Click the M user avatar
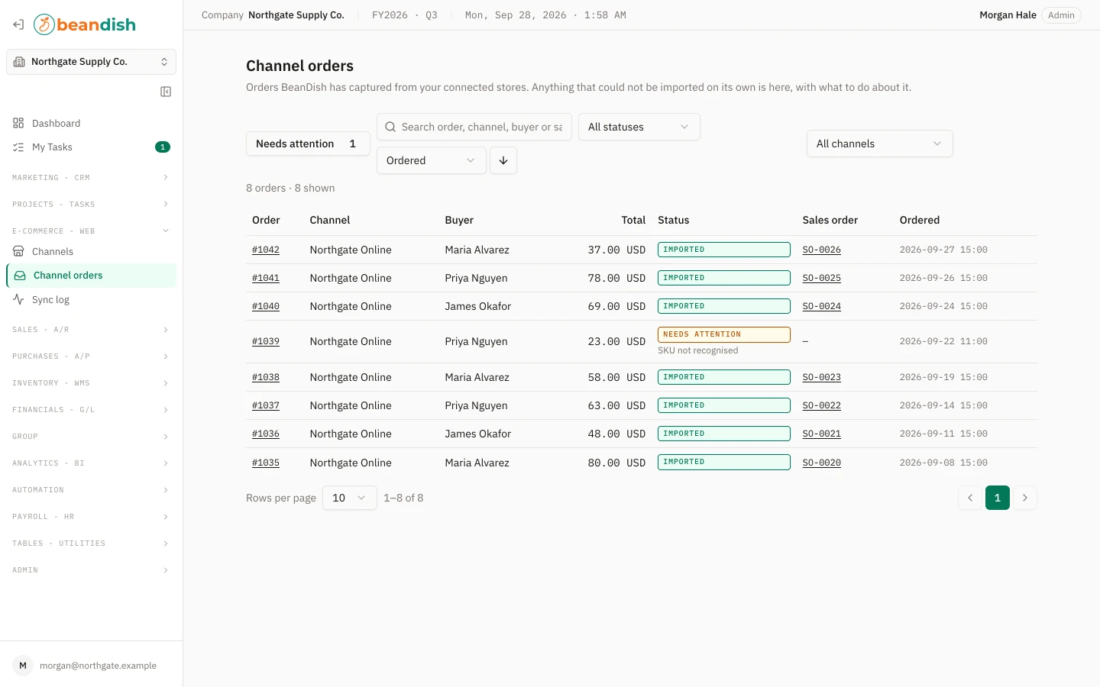The image size is (1100, 687). coord(23,666)
